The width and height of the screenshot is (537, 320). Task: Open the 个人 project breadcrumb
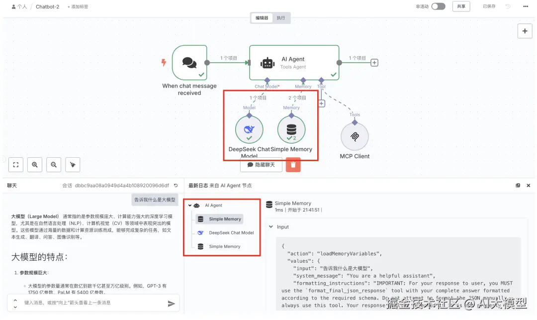coord(19,6)
